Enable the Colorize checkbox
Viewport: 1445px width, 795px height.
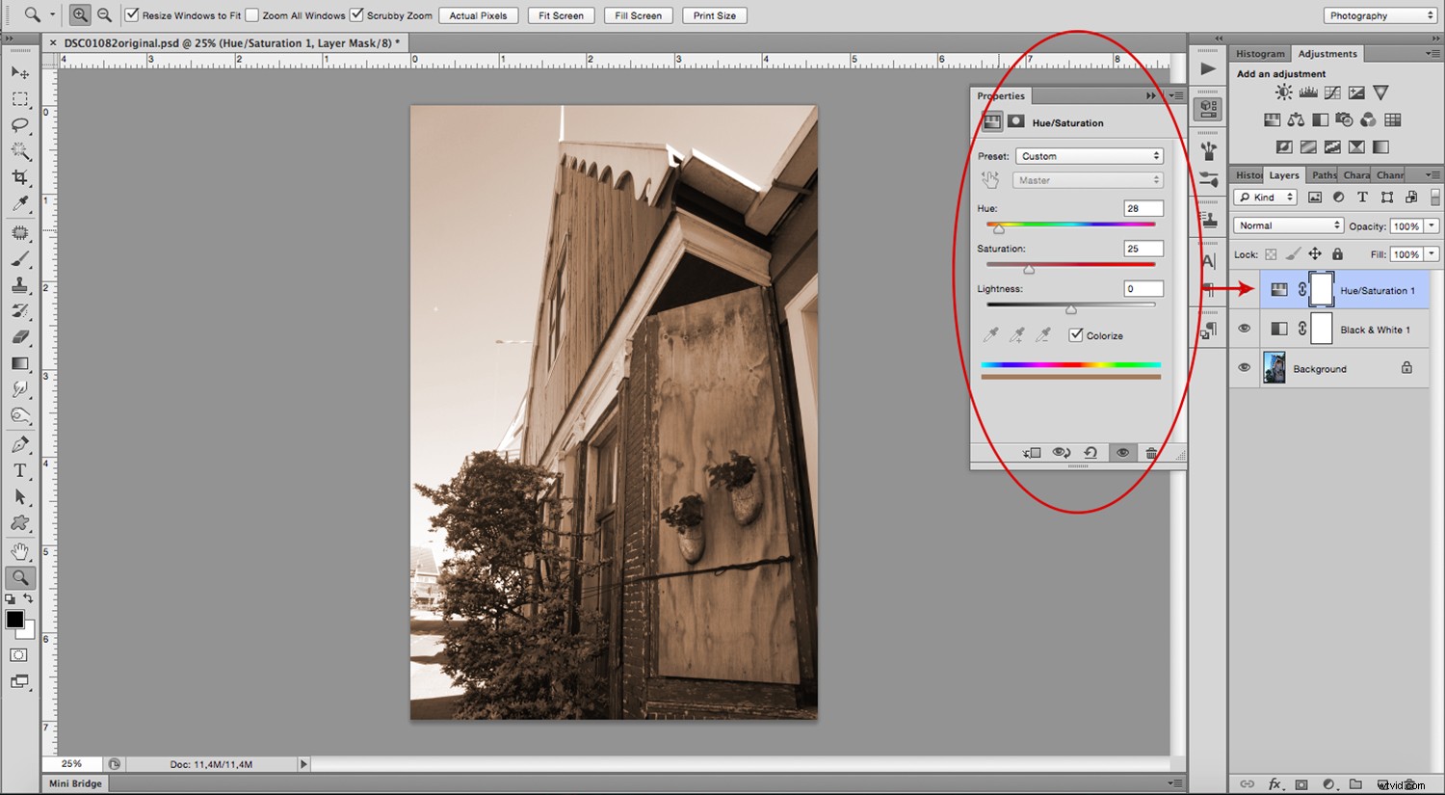[x=1076, y=334]
